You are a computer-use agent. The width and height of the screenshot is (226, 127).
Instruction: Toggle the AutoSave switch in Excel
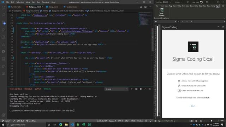click(165, 2)
